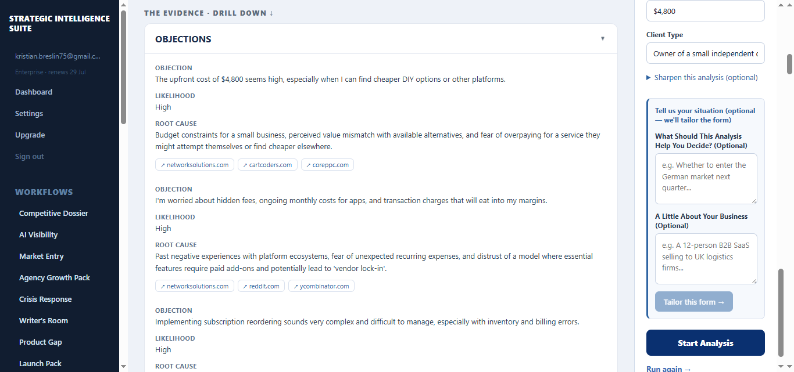
Task: Collapse the Objections panel arrow
Action: point(603,39)
